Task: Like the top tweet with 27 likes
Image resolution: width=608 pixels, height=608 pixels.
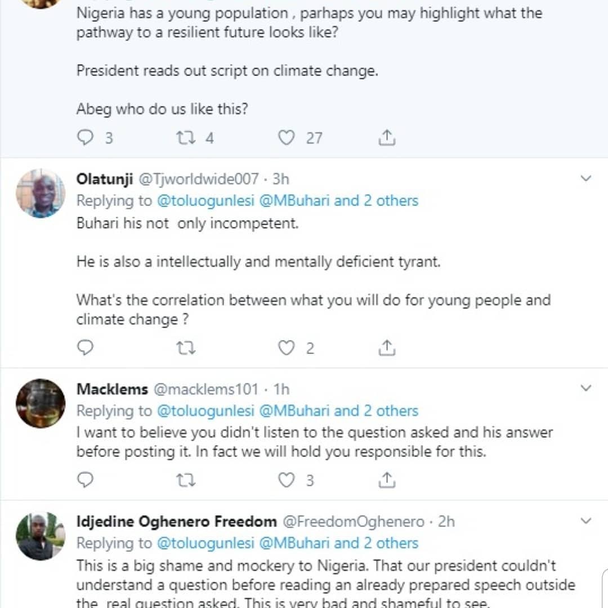Action: coord(287,137)
